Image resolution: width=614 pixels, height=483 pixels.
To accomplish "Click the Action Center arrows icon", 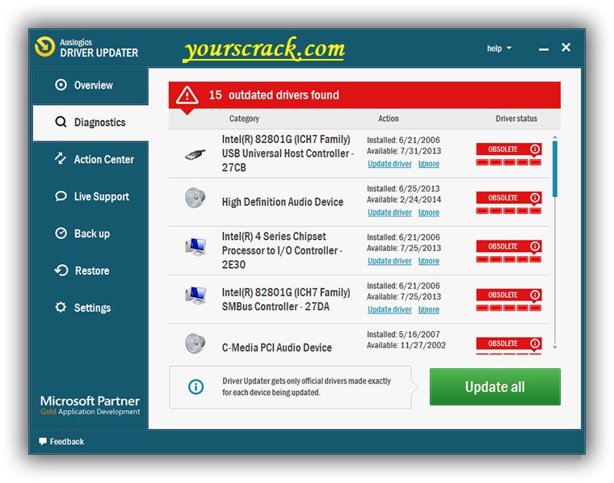I will click(61, 158).
